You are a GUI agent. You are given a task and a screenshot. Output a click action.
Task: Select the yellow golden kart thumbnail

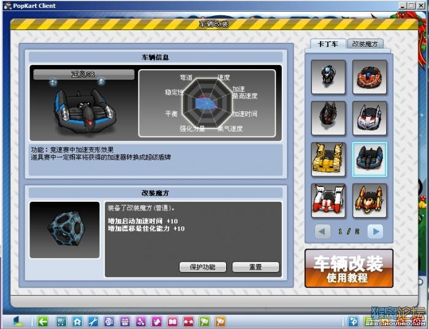(328, 159)
